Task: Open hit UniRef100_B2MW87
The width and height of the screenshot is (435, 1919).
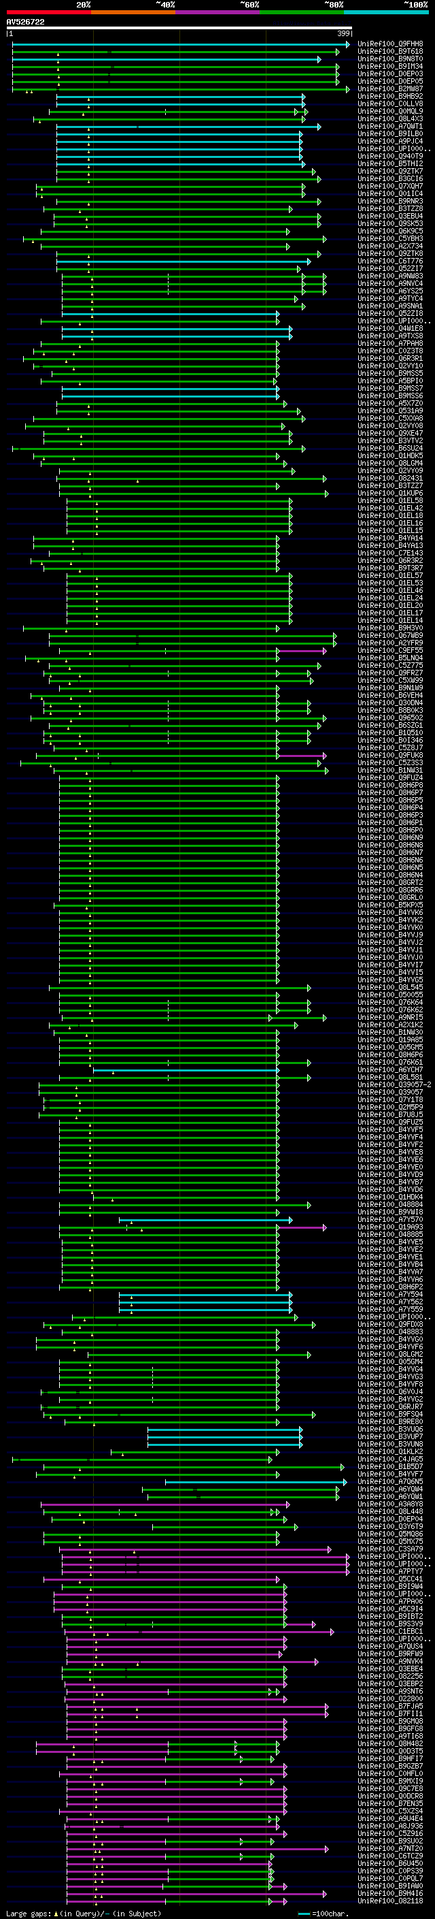Action: click(390, 88)
